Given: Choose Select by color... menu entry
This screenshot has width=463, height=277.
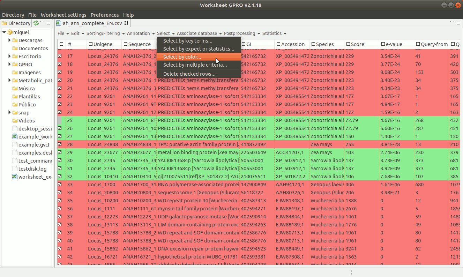Looking at the screenshot, I should tap(182, 57).
